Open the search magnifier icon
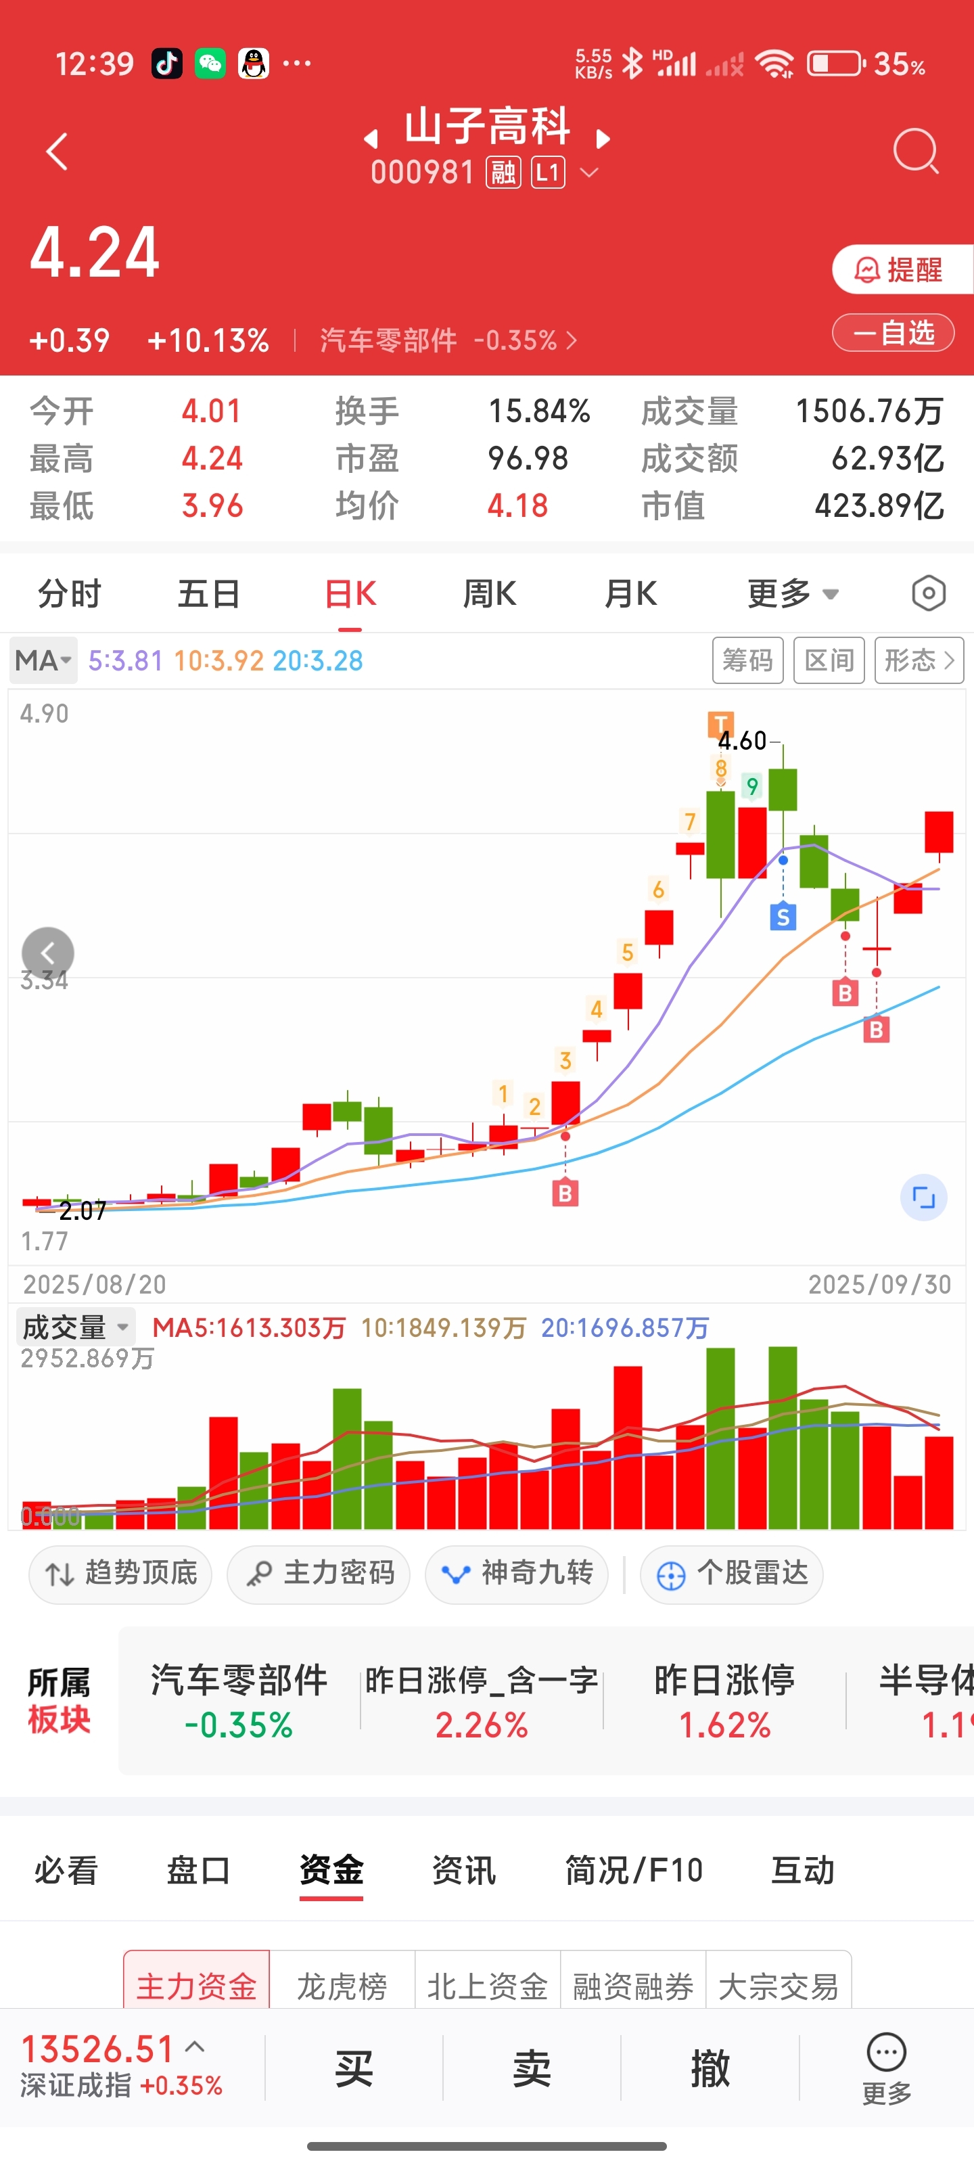The width and height of the screenshot is (974, 2165). 915,152
